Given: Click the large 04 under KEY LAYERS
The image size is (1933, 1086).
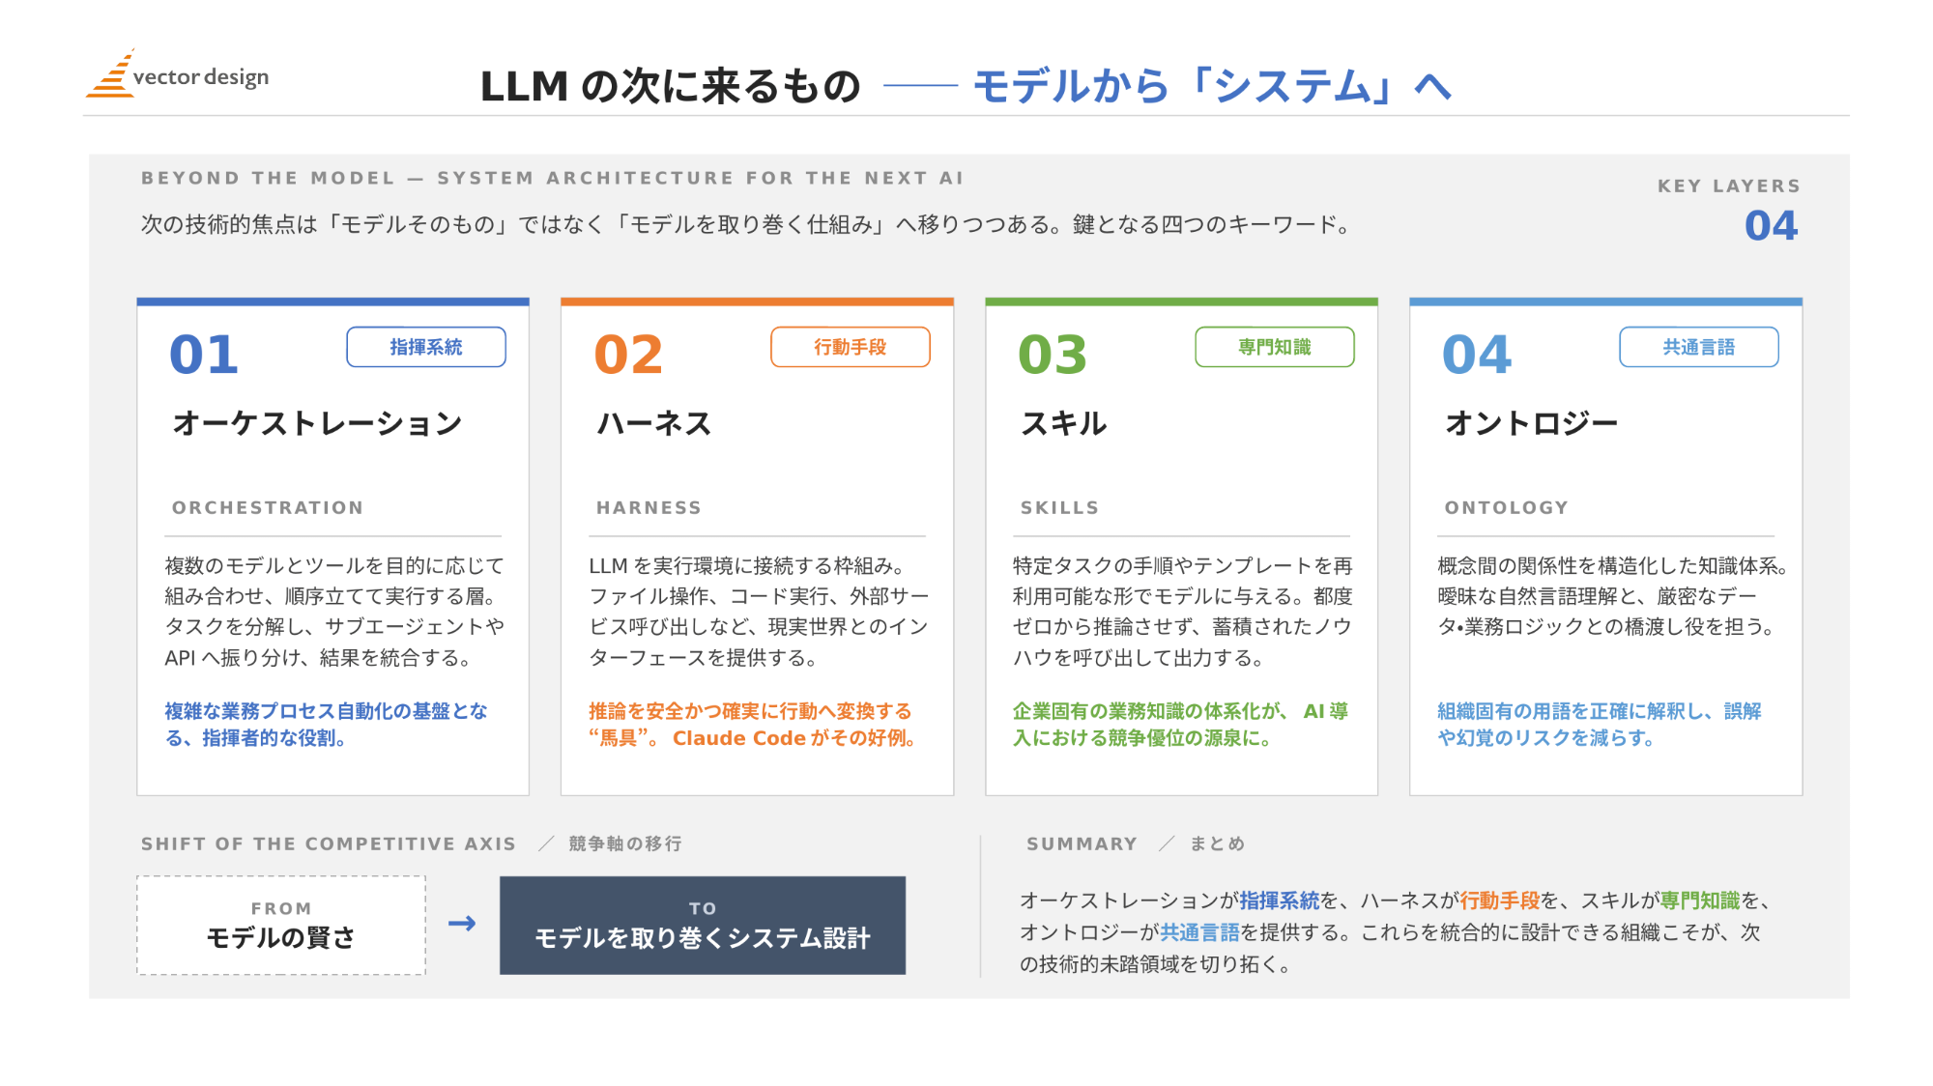Looking at the screenshot, I should pyautogui.click(x=1771, y=226).
